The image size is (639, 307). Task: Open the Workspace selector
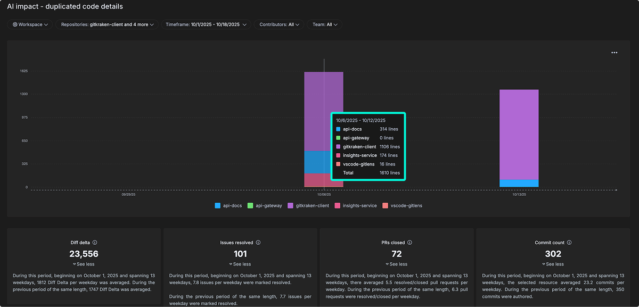[29, 24]
